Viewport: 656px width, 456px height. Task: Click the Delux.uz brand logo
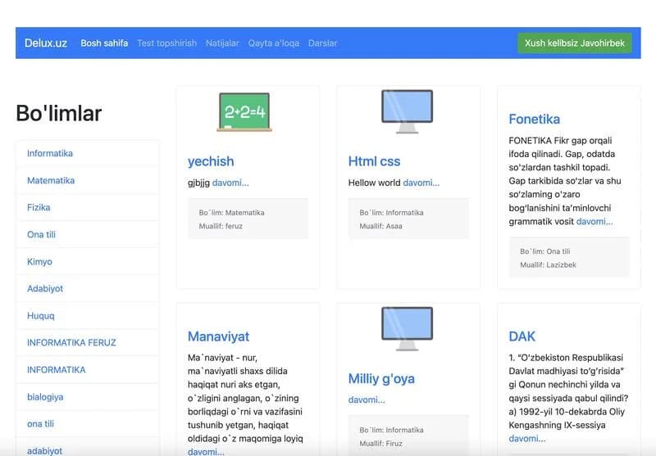(x=46, y=43)
